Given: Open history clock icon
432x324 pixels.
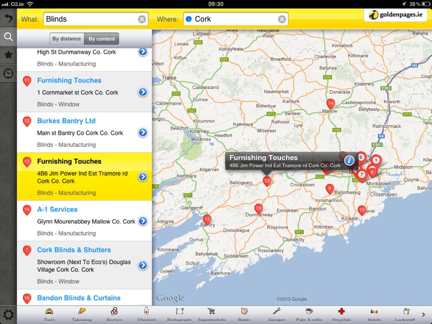Looking at the screenshot, I should (8, 74).
